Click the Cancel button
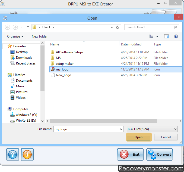Viewport: 184px width, 172px height. click(166, 137)
